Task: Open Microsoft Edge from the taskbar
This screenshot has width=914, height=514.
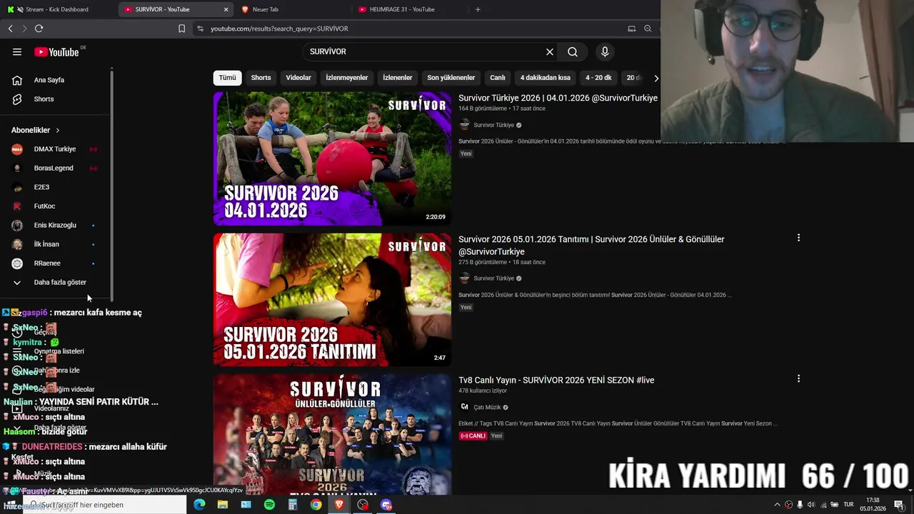Action: click(199, 505)
